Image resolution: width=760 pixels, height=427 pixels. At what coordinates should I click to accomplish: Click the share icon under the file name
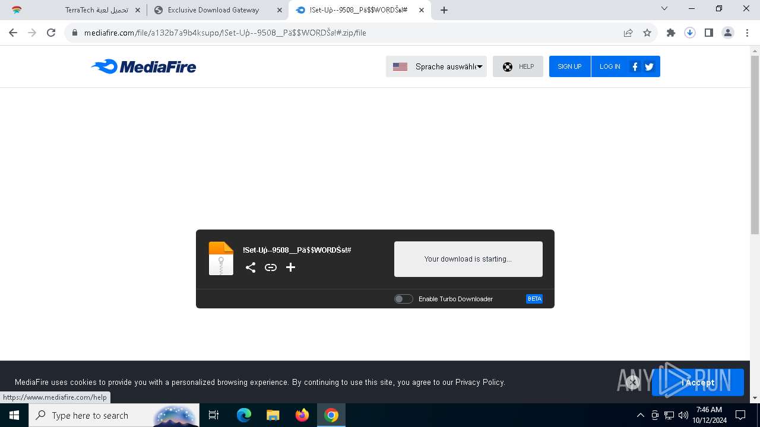click(x=251, y=267)
